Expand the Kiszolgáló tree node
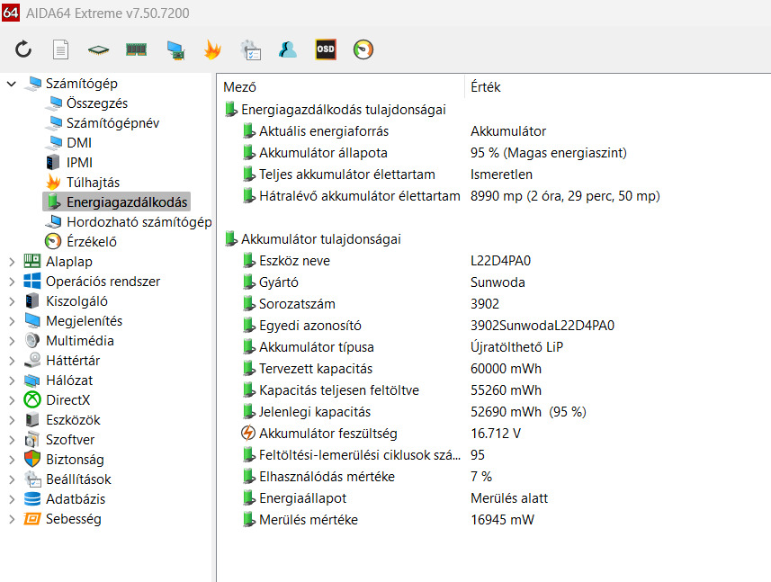771x582 pixels. point(12,300)
